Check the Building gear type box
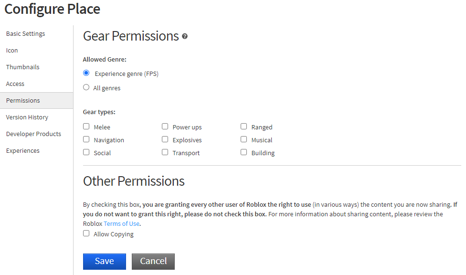Screen dimensions: 466x275 click(244, 152)
